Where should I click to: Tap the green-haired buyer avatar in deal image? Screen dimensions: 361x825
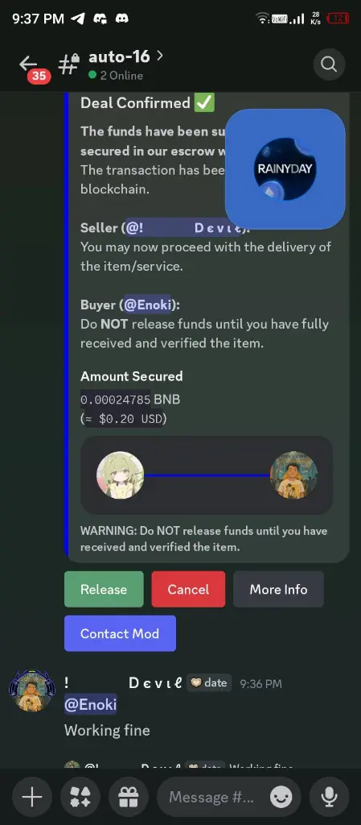[120, 475]
